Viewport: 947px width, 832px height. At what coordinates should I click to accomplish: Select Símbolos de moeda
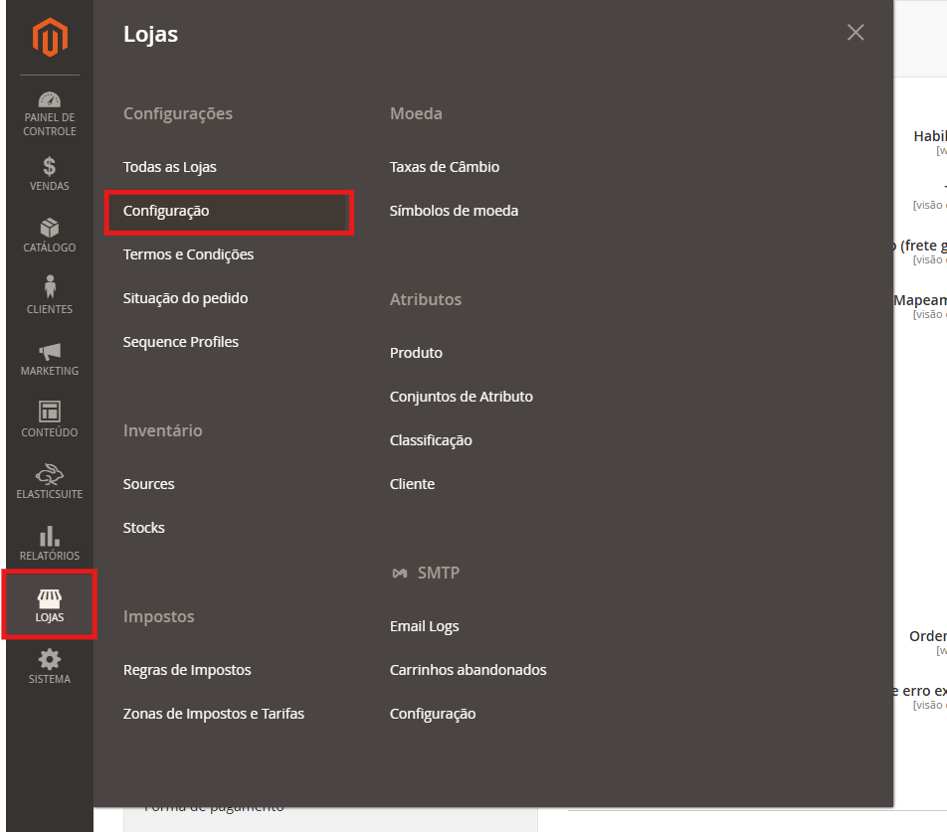click(x=454, y=211)
